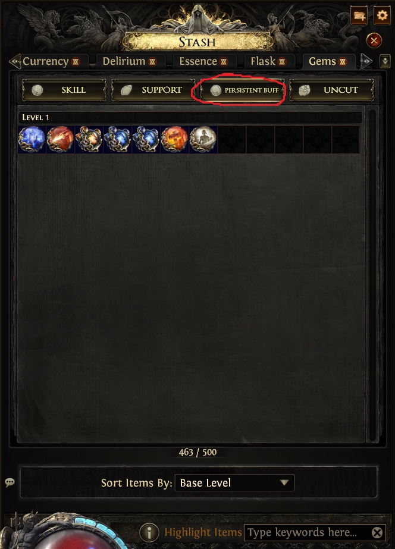The height and width of the screenshot is (549, 395).
Task: Select the red slashing gem in the second slot
Action: (x=60, y=139)
